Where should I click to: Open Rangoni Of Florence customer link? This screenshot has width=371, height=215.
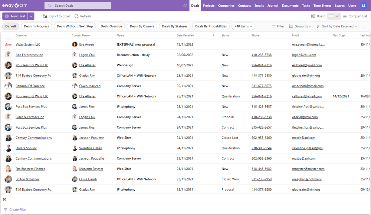pyautogui.click(x=30, y=86)
